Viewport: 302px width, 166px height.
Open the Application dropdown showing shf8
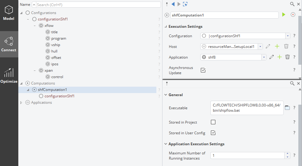coord(264,57)
